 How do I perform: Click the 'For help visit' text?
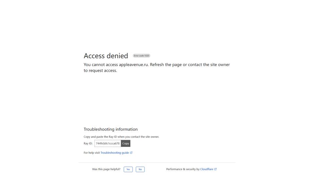(92, 153)
